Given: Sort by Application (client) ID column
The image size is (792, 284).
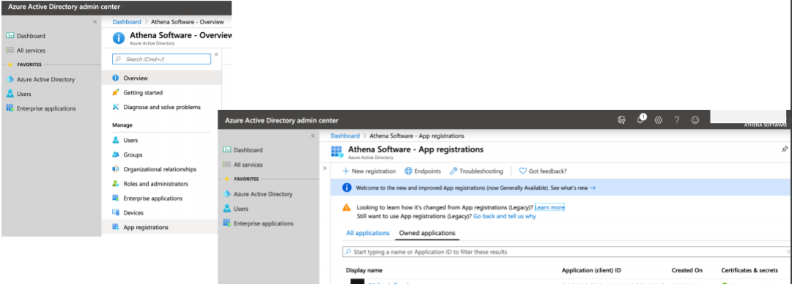Looking at the screenshot, I should 591,270.
